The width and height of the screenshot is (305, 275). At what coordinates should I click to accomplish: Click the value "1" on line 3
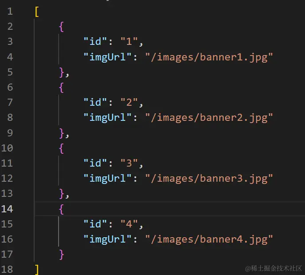(x=129, y=41)
